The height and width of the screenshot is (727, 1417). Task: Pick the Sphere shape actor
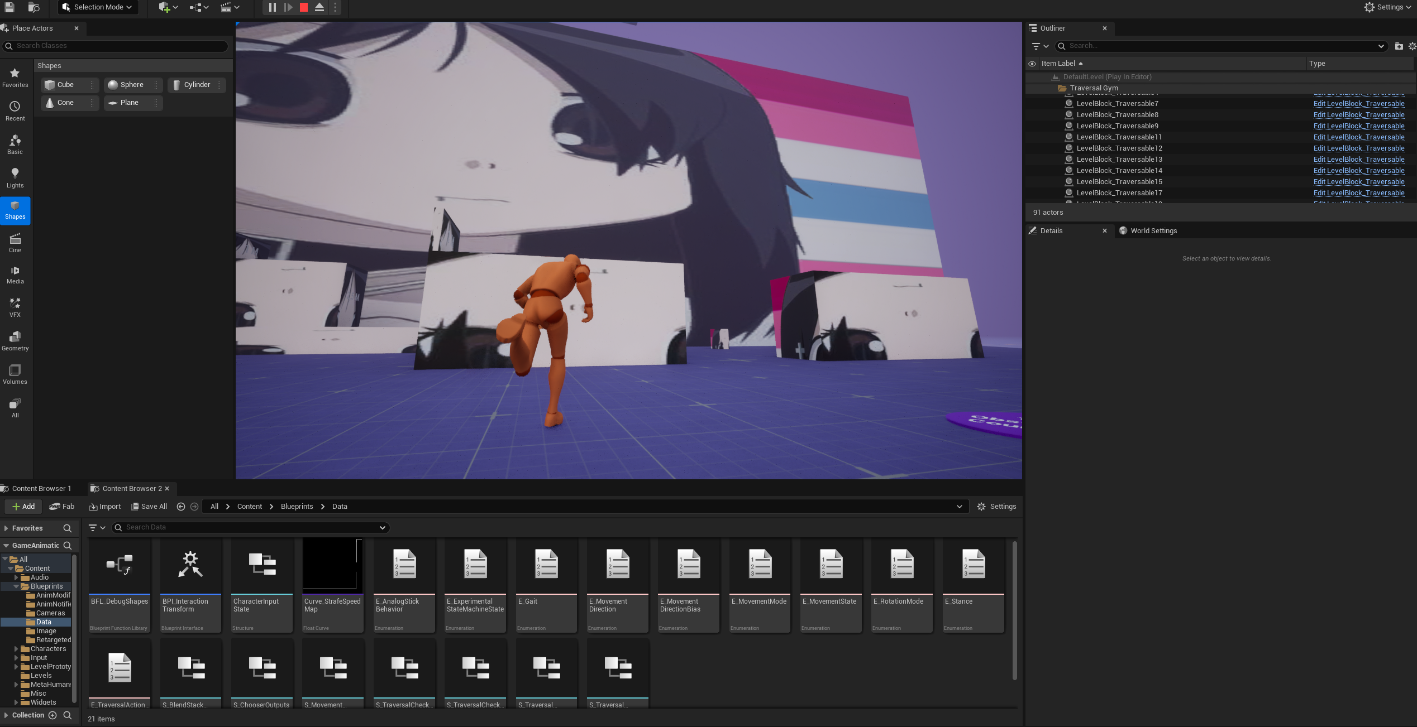pos(133,85)
